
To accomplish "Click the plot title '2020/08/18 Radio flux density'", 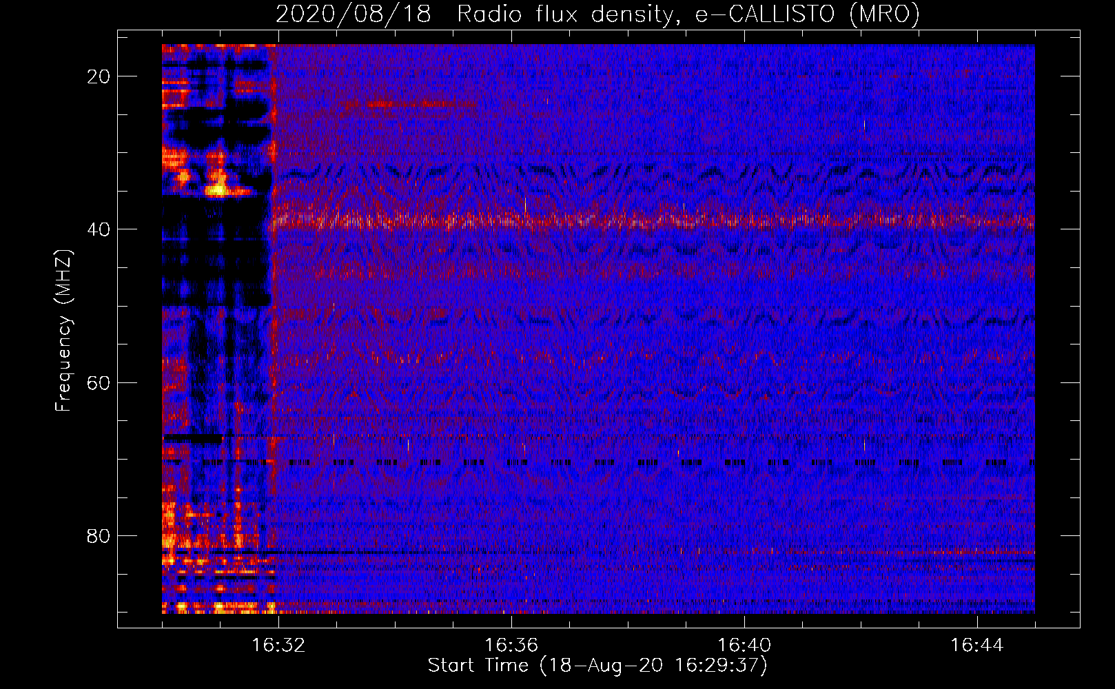I will (x=597, y=14).
